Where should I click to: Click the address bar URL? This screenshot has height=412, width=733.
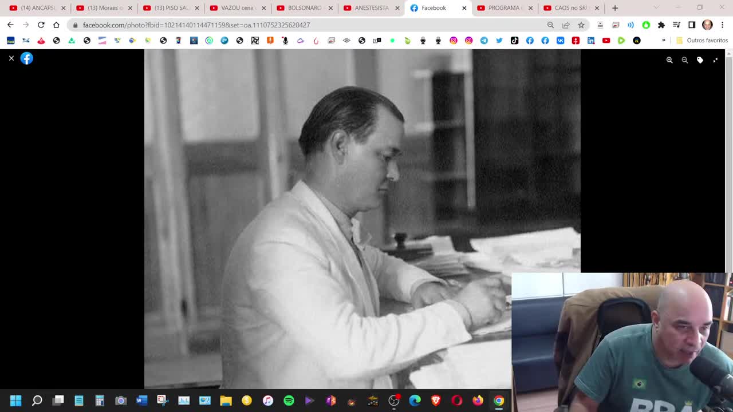click(x=196, y=25)
